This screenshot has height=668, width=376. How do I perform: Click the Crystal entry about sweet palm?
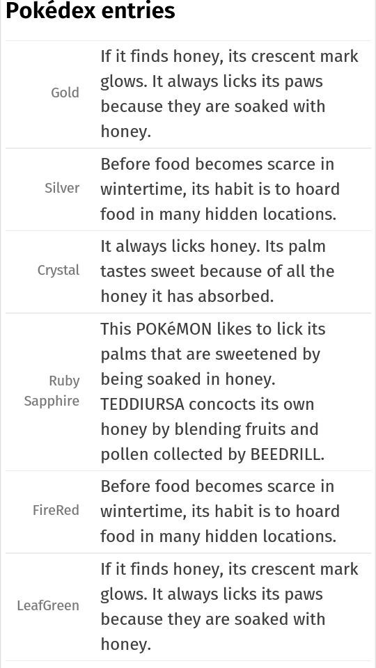point(217,271)
